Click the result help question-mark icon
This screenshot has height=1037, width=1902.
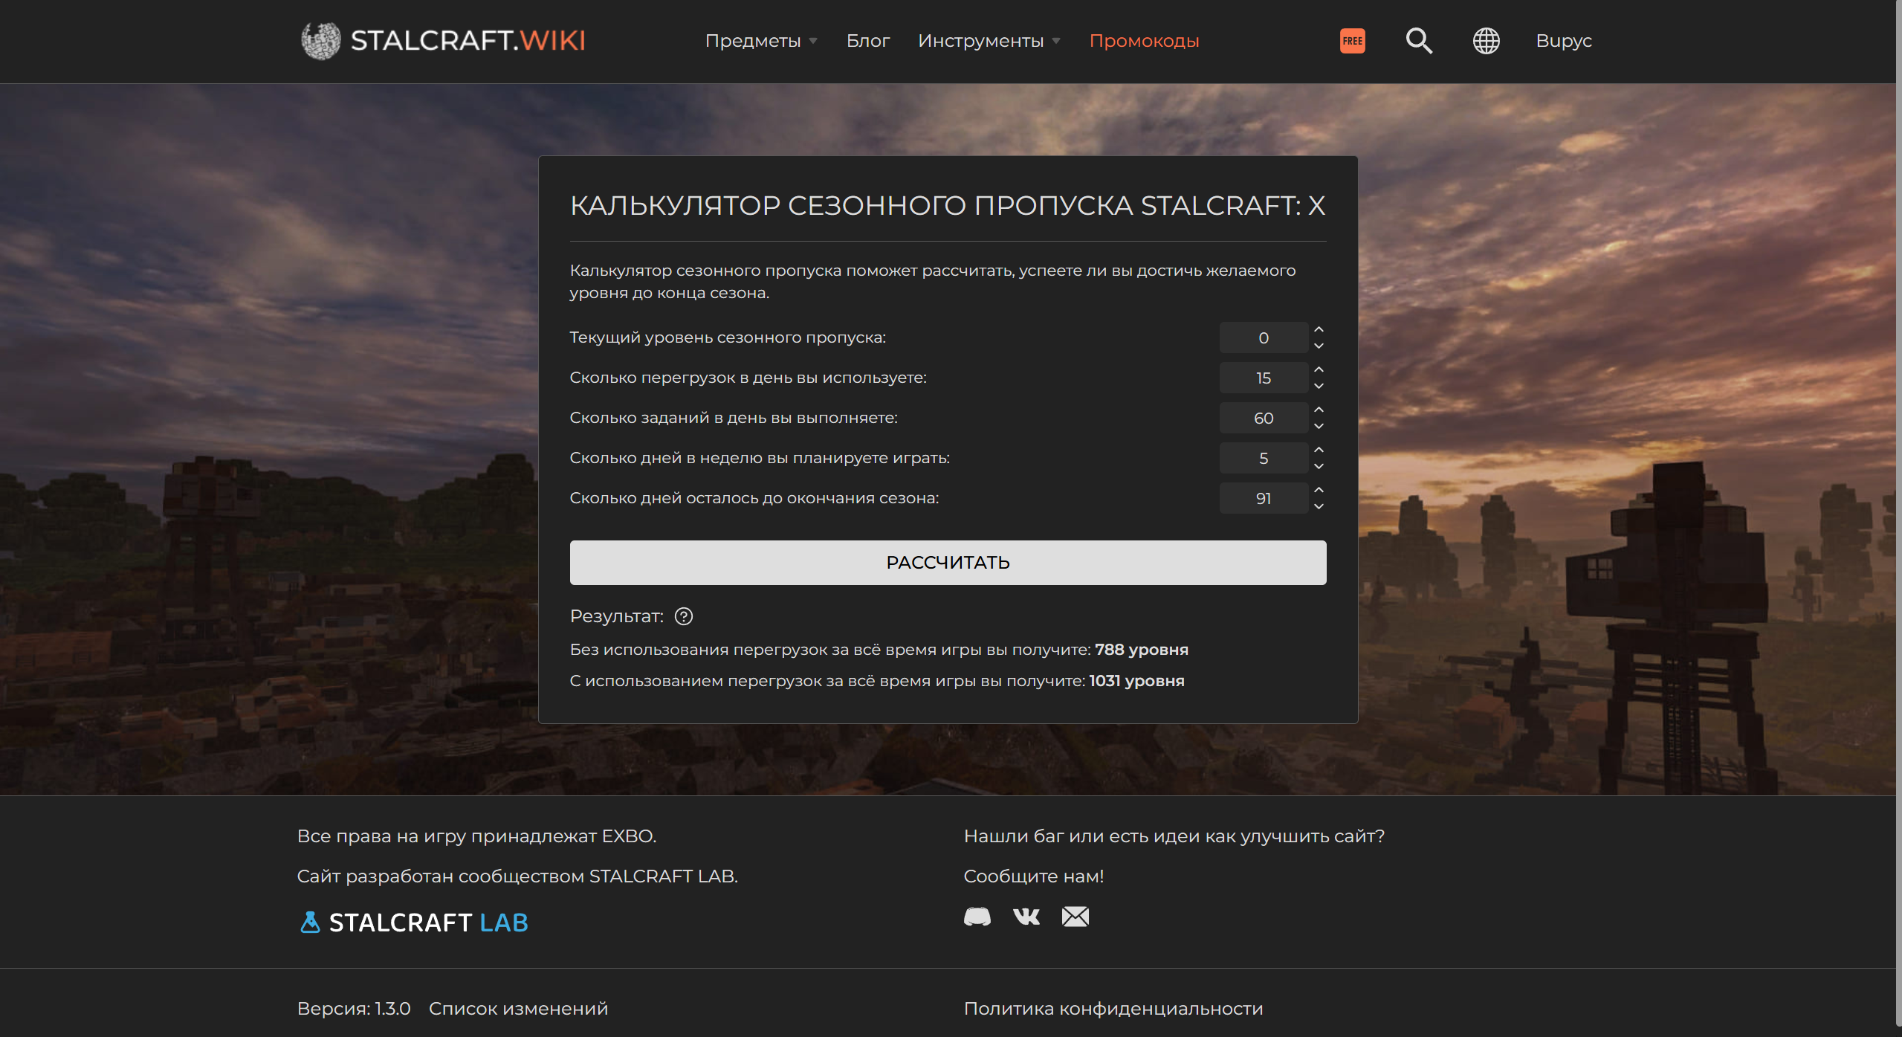(683, 616)
